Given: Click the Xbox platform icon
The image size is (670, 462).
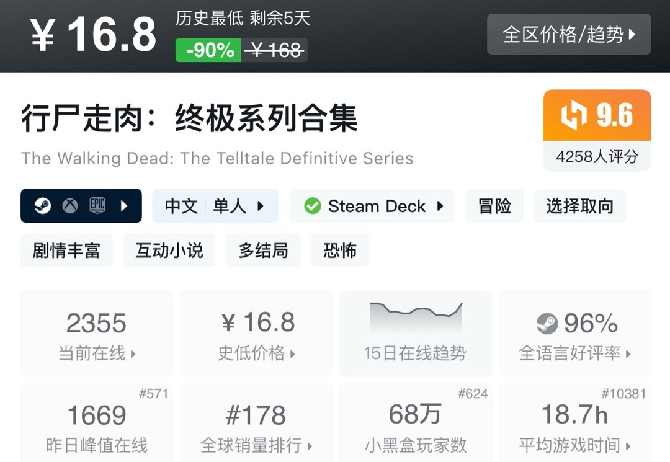Looking at the screenshot, I should click(69, 206).
